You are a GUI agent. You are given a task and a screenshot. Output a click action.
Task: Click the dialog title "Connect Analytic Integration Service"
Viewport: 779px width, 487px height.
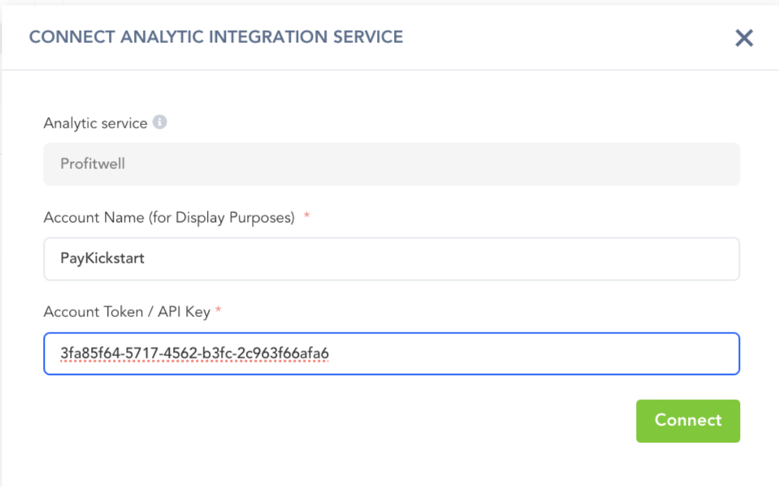point(216,37)
